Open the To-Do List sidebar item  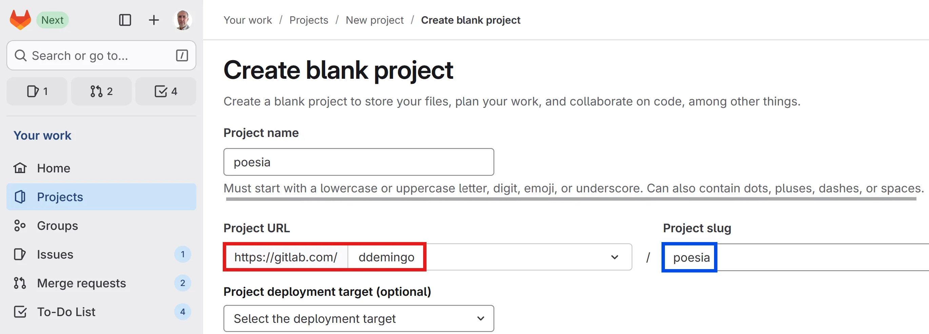click(66, 312)
